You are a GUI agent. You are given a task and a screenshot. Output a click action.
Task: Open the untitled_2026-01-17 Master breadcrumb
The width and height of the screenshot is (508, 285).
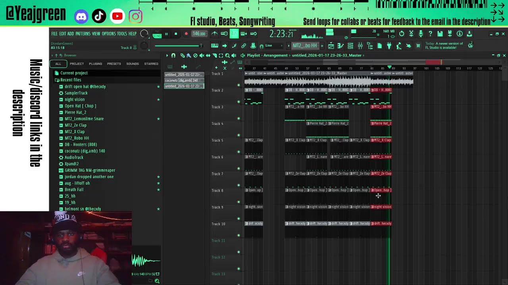[x=327, y=55]
